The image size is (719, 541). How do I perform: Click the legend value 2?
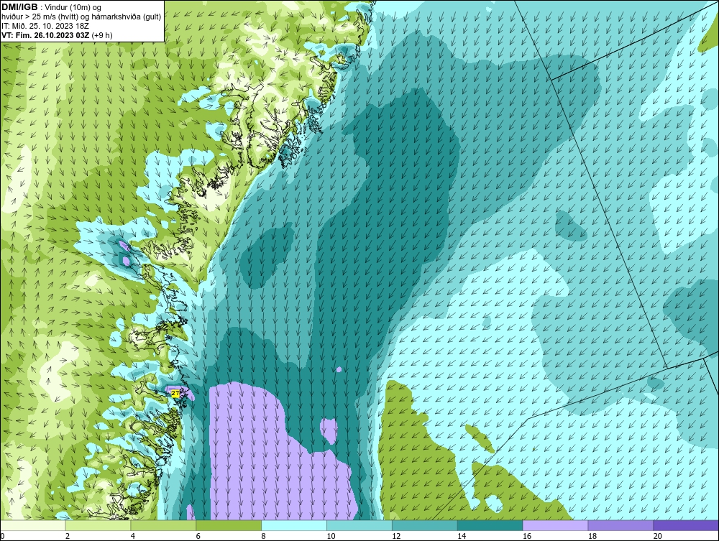click(x=68, y=536)
